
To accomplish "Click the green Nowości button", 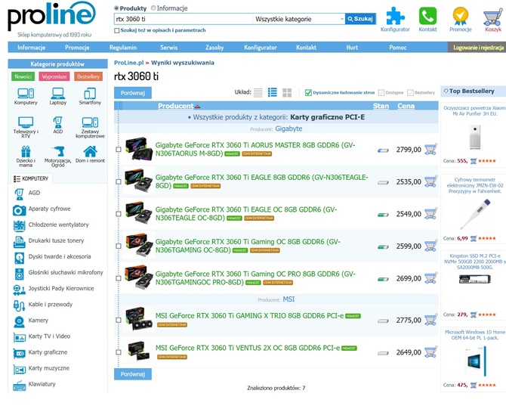I will click(23, 76).
